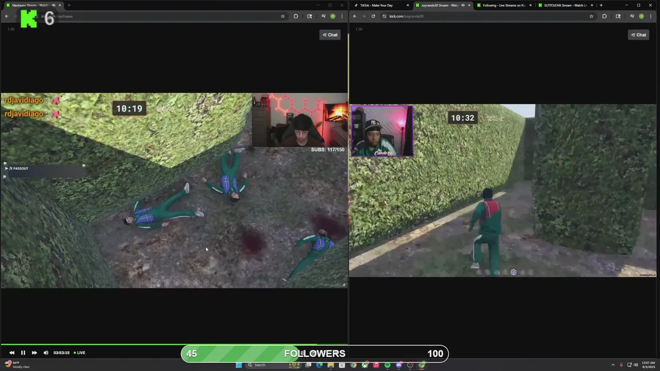
Task: Close the soycande30 Stream tab
Action: point(469,5)
